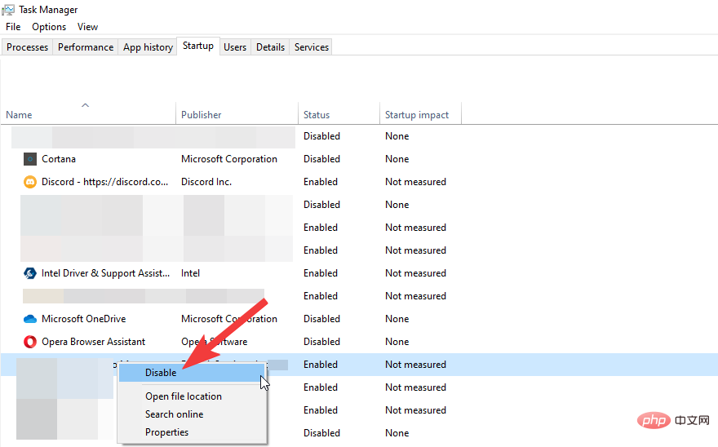Click the Cortana app icon
718x447 pixels.
tap(29, 159)
